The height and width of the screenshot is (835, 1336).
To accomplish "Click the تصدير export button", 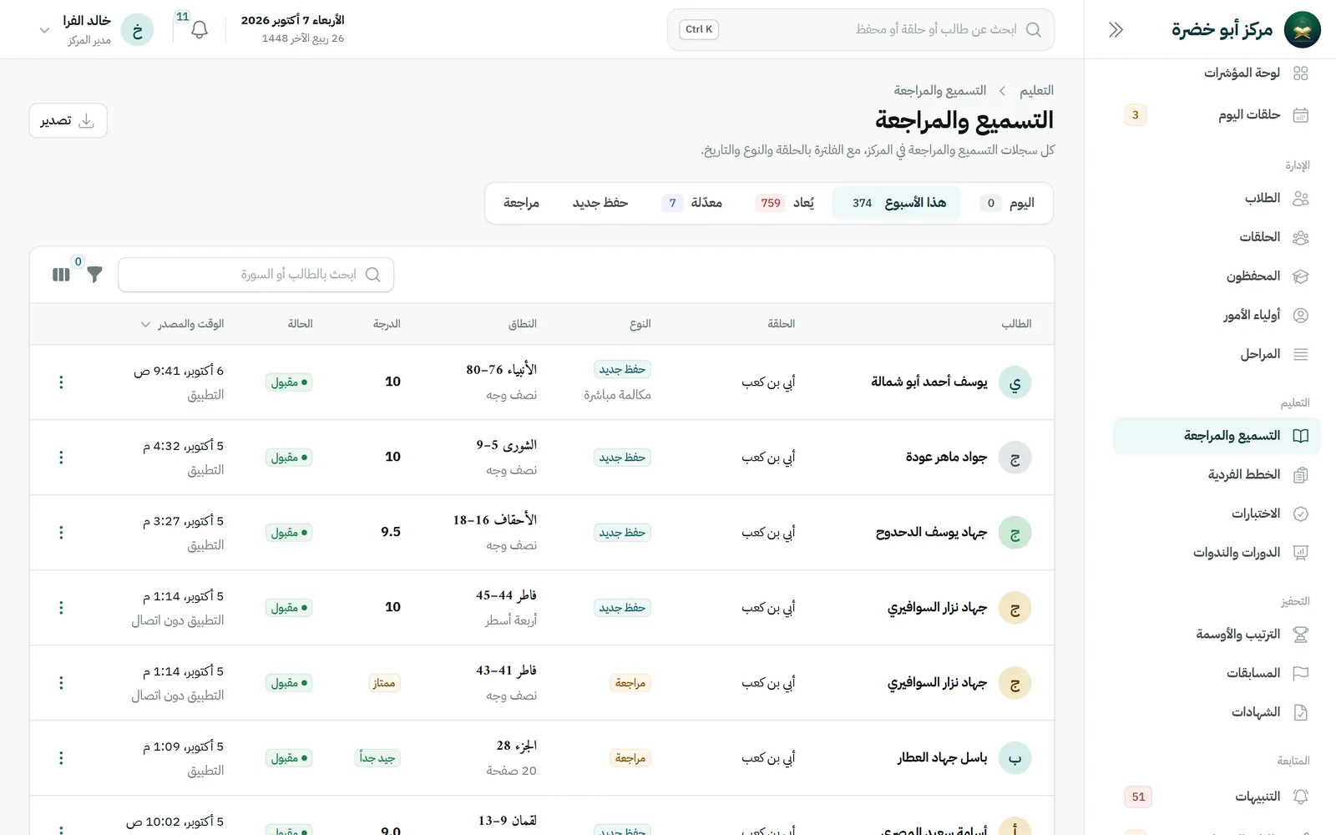I will click(68, 121).
